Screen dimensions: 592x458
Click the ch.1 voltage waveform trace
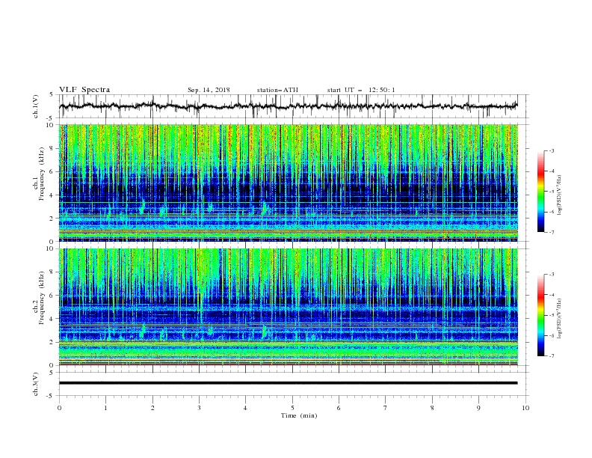coord(288,106)
